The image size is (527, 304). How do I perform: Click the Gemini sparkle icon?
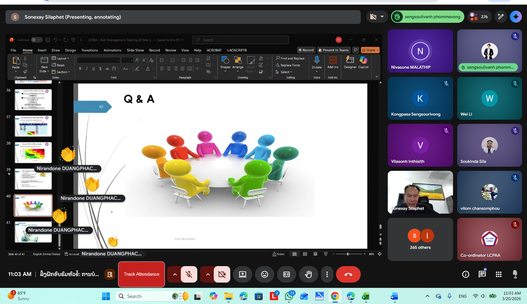[x=516, y=17]
